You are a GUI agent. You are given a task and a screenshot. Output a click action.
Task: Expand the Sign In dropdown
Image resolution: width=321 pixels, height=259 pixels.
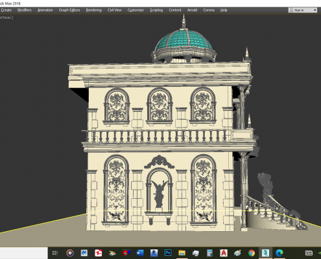pyautogui.click(x=303, y=10)
